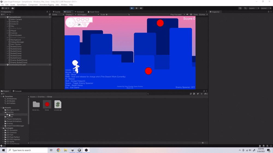Lock the Hierarchy panel
273x153 pixels.
click(47, 12)
